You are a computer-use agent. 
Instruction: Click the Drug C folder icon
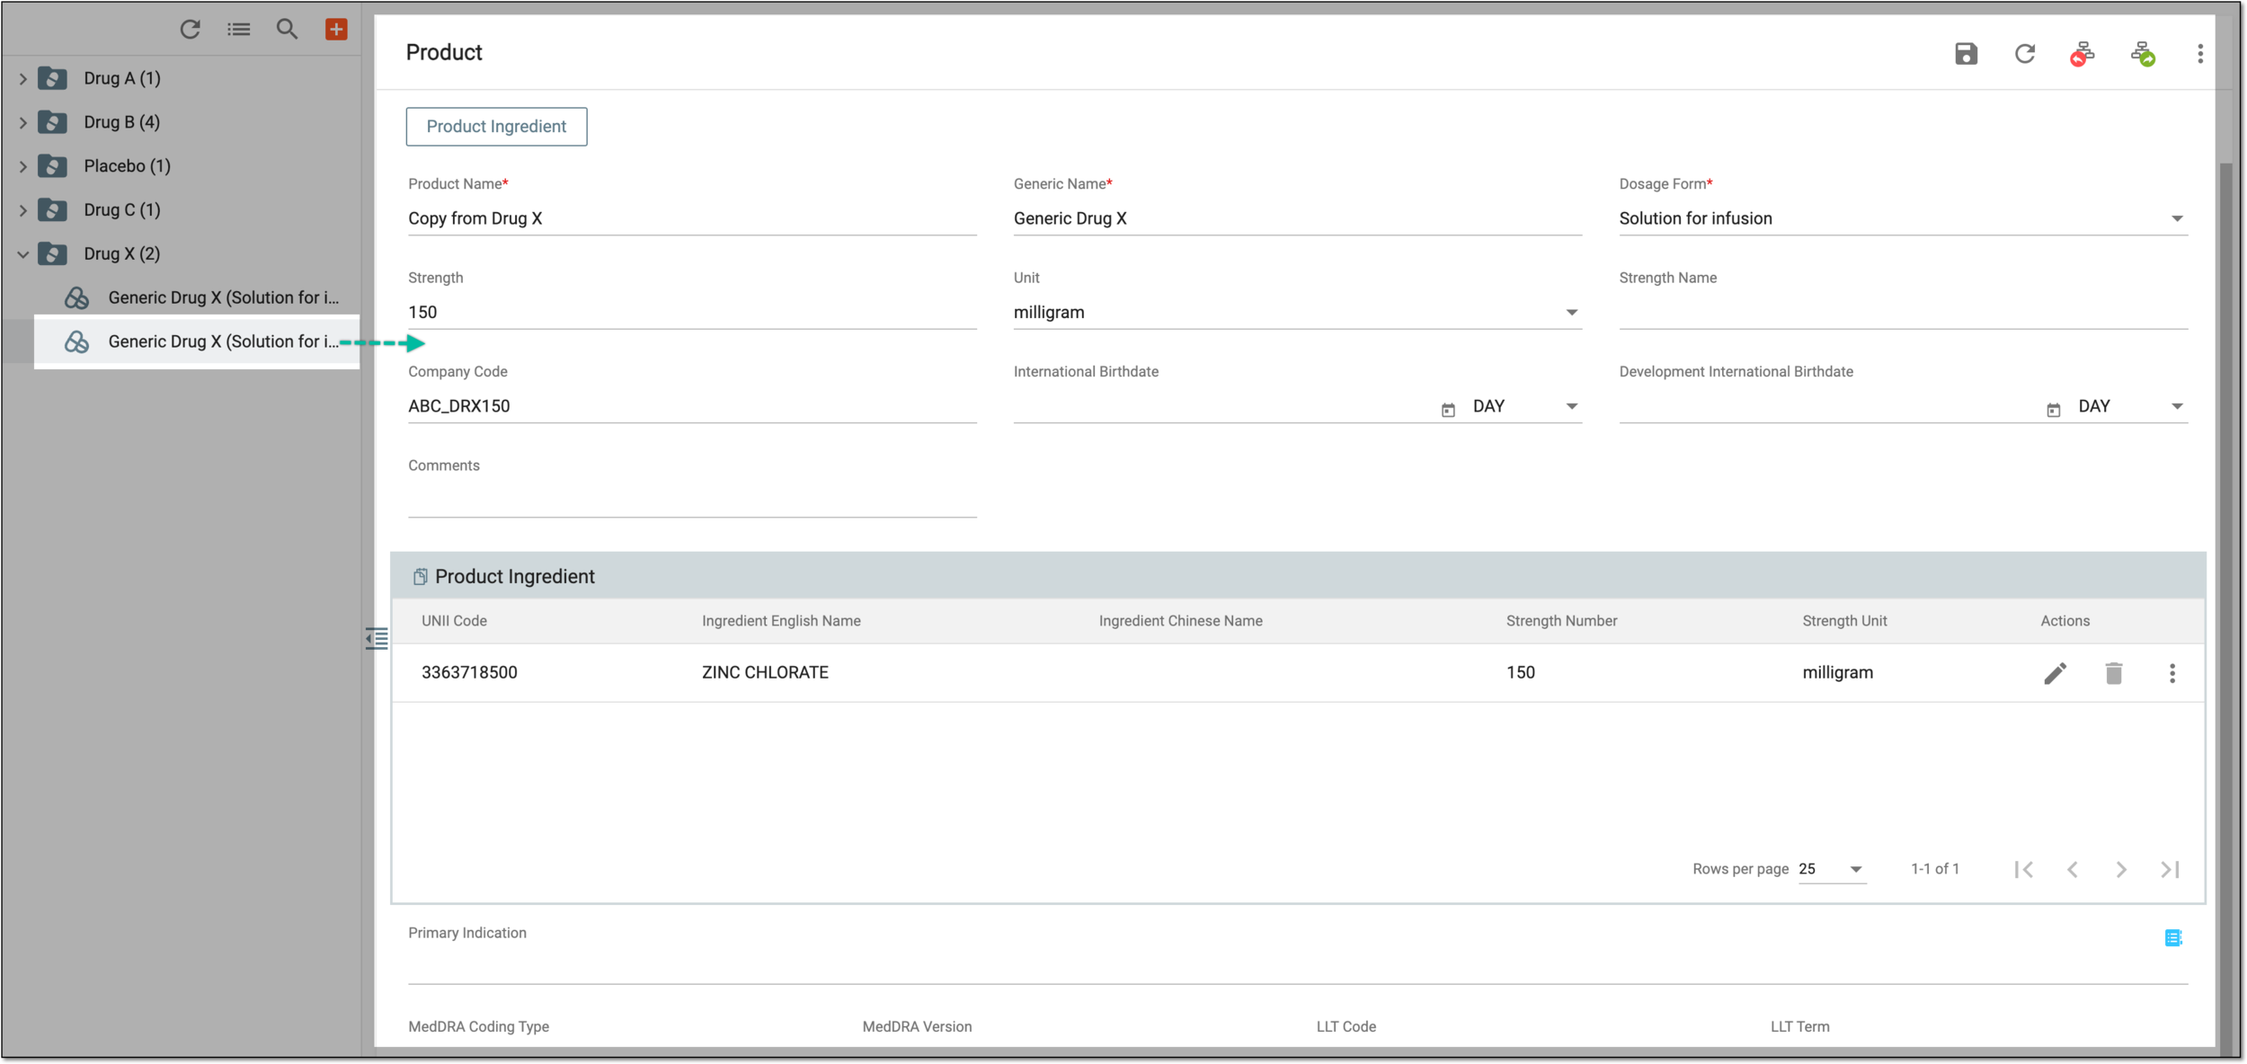53,210
